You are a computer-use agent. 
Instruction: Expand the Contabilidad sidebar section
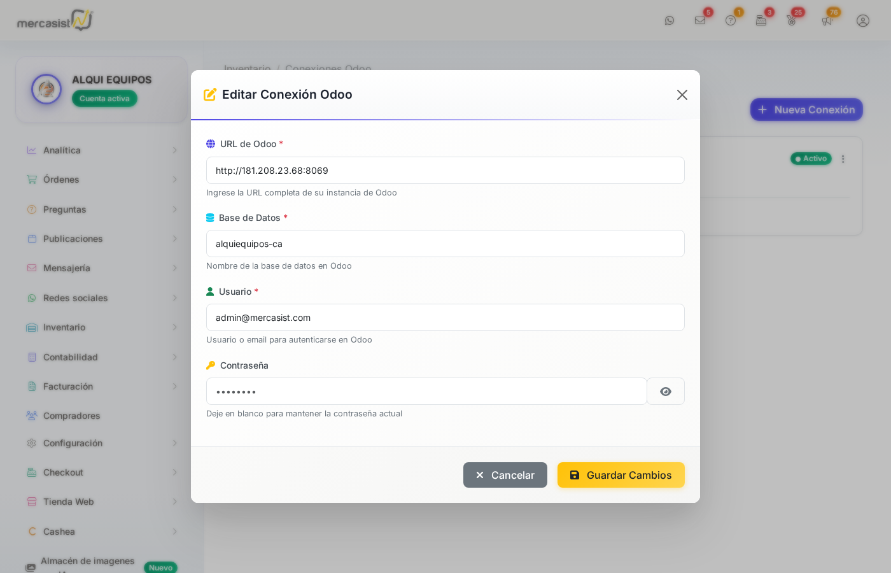[70, 357]
